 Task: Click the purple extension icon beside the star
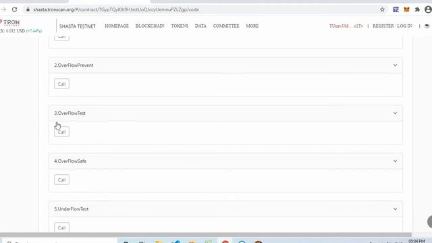pyautogui.click(x=396, y=9)
